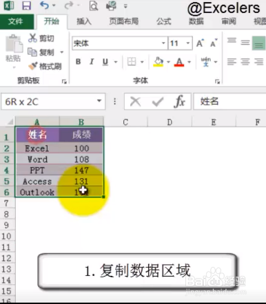The width and height of the screenshot is (266, 304).
Task: Open the Font 字体 dialog launcher
Action: 217,81
